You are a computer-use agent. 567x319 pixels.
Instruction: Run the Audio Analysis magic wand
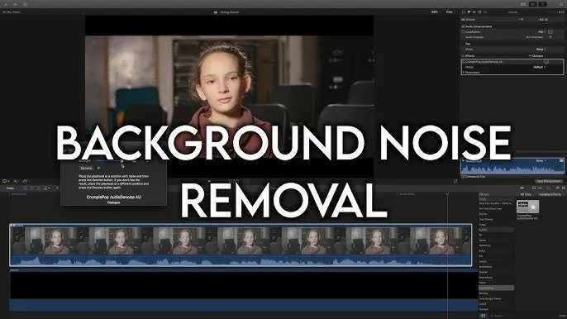[x=550, y=37]
